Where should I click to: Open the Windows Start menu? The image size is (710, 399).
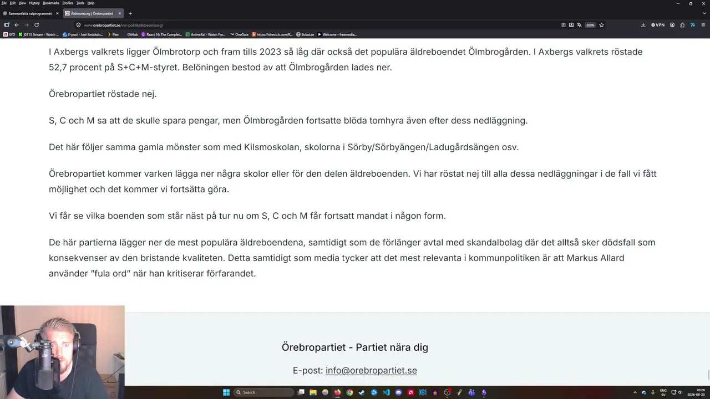[226, 392]
